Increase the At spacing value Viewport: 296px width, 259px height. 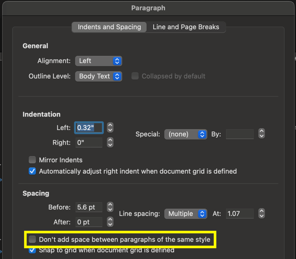(262, 211)
